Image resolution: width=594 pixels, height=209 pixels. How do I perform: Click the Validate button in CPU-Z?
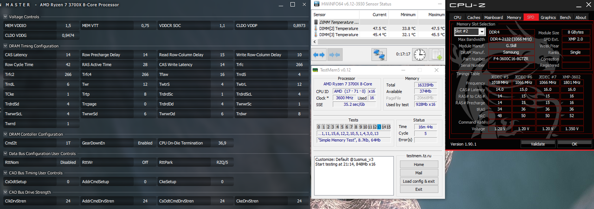pos(538,144)
